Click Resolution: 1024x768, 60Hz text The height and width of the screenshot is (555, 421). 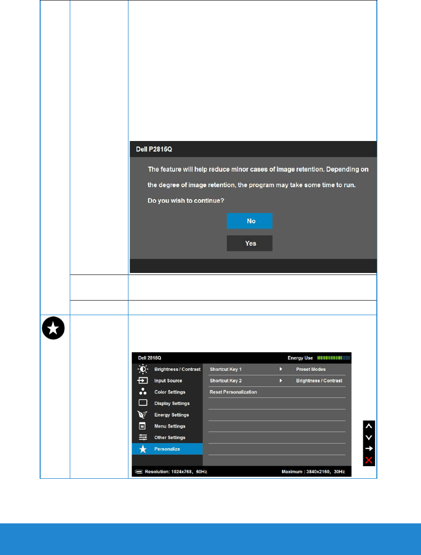point(176,472)
